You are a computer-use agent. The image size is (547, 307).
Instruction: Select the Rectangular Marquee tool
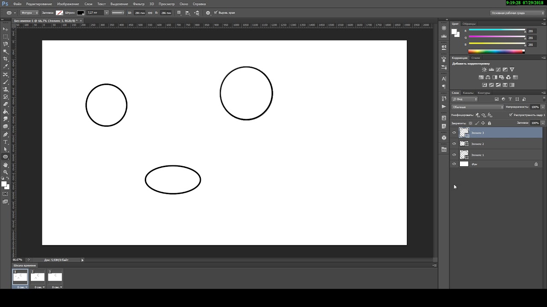tap(6, 37)
